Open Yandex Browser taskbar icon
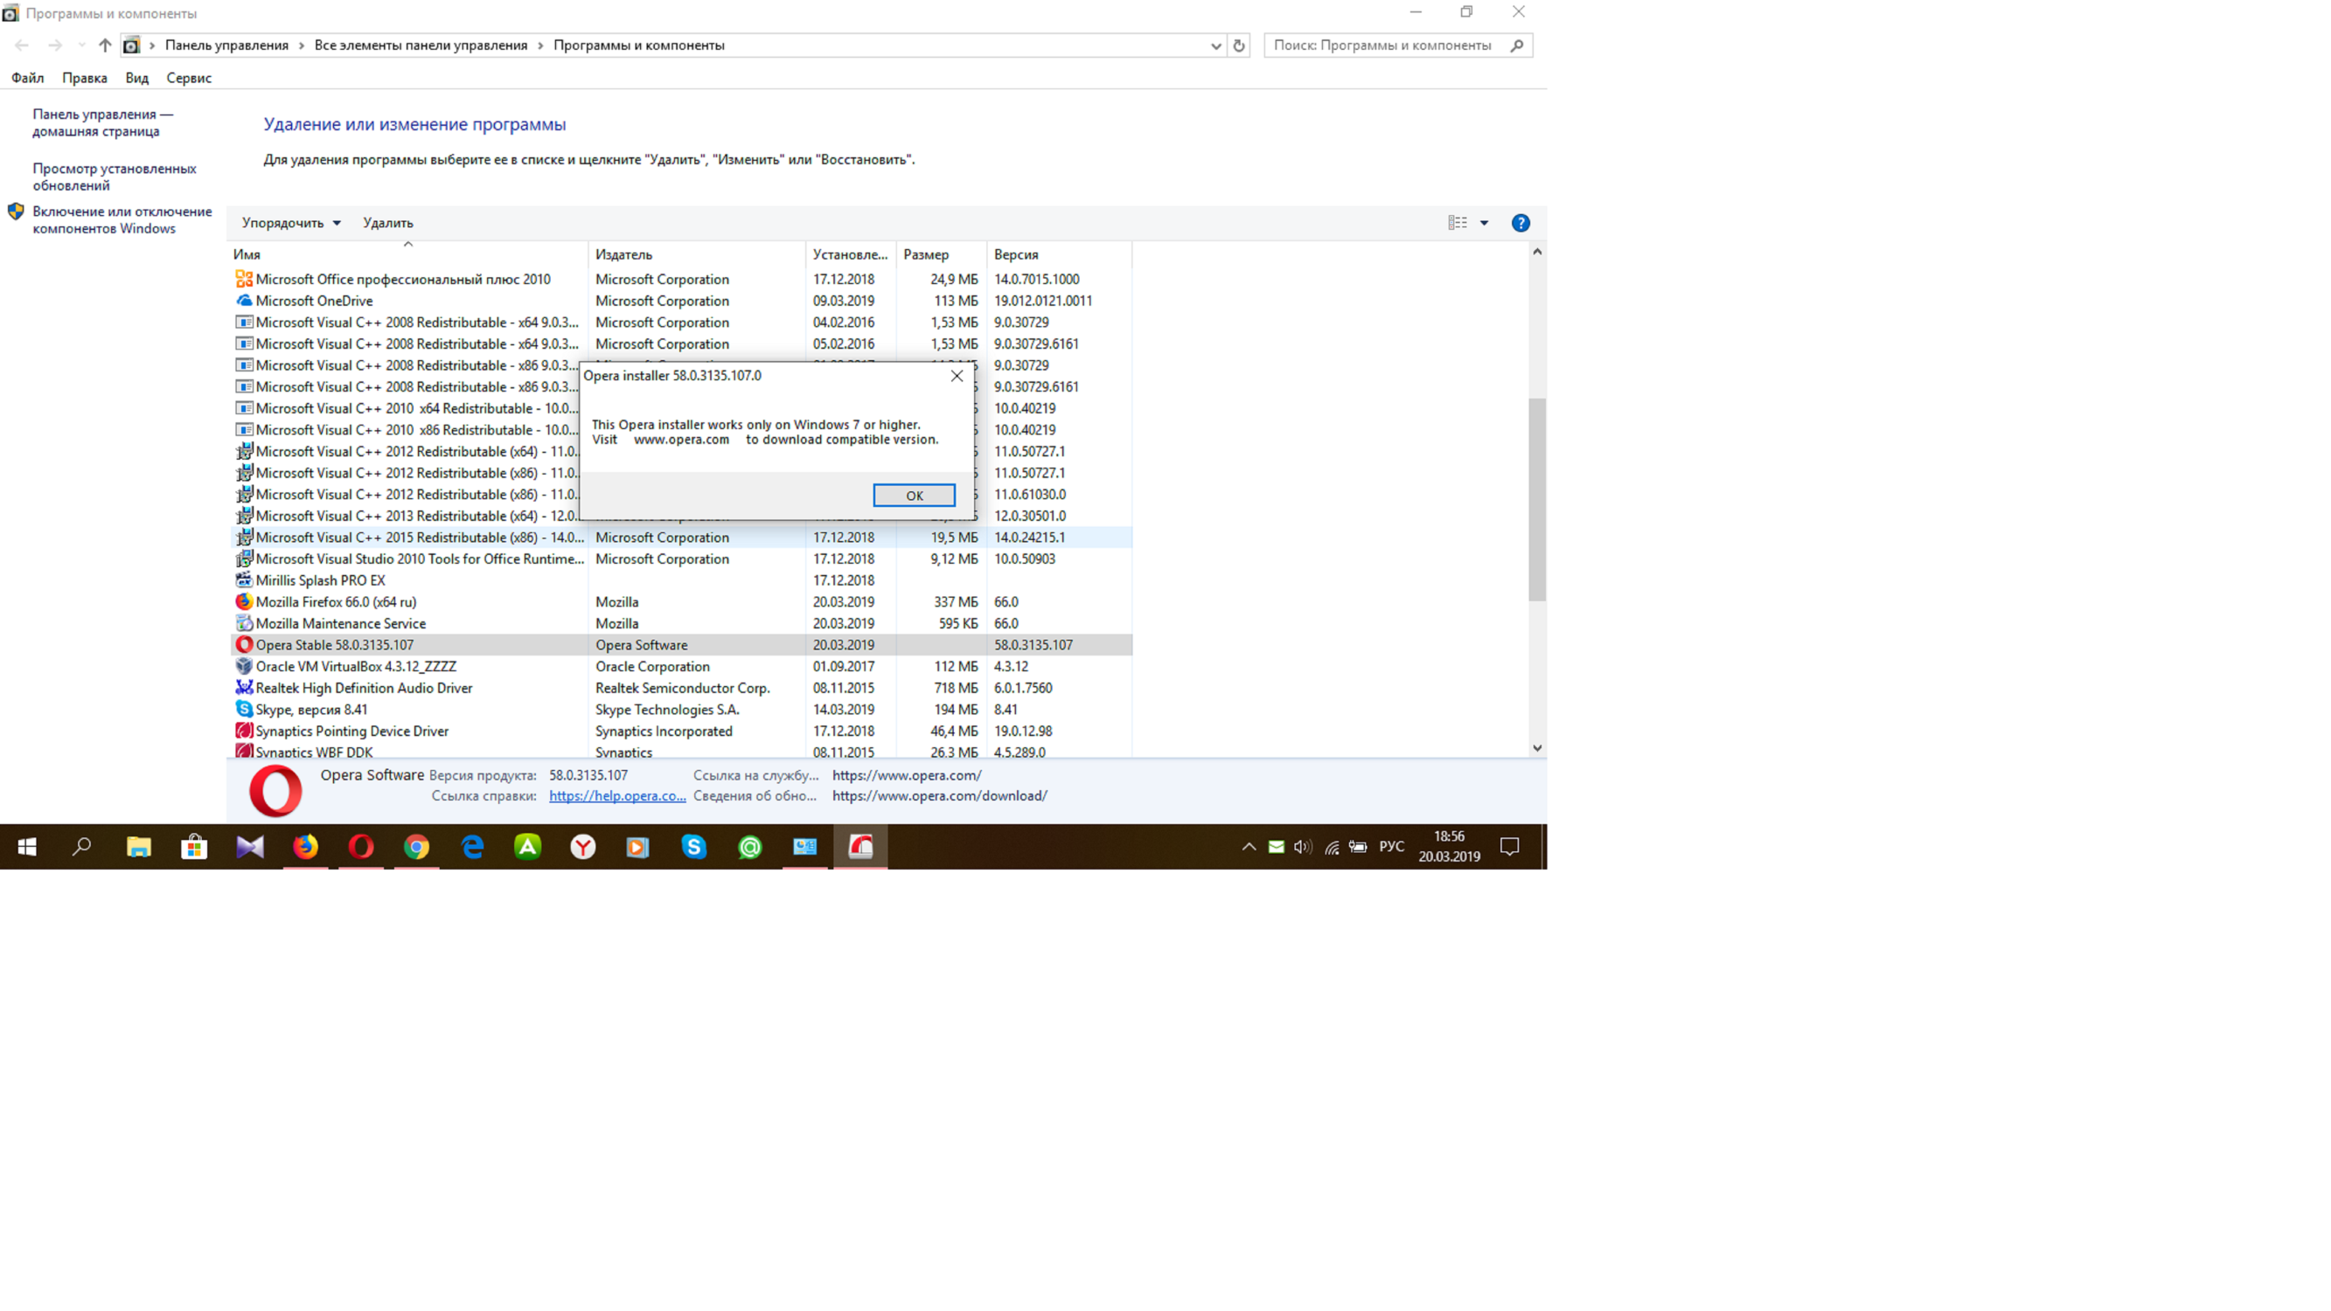 point(584,847)
